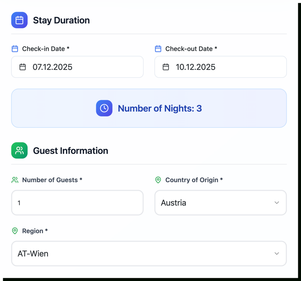
Task: Expand the Region field chevron arrow
Action: pyautogui.click(x=277, y=254)
